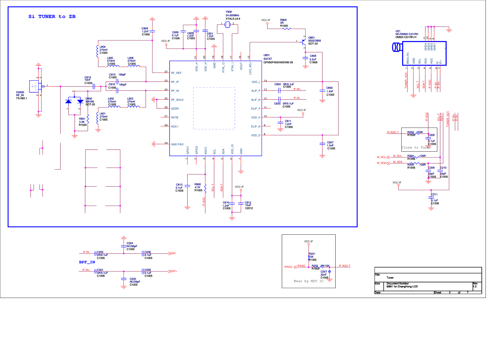Select the U21 tuner can symbol body
497x351 pixels.
[x=424, y=53]
